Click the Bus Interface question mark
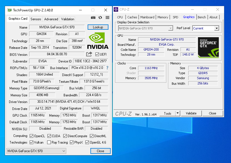The width and height of the screenshot is (231, 163). coord(107,68)
